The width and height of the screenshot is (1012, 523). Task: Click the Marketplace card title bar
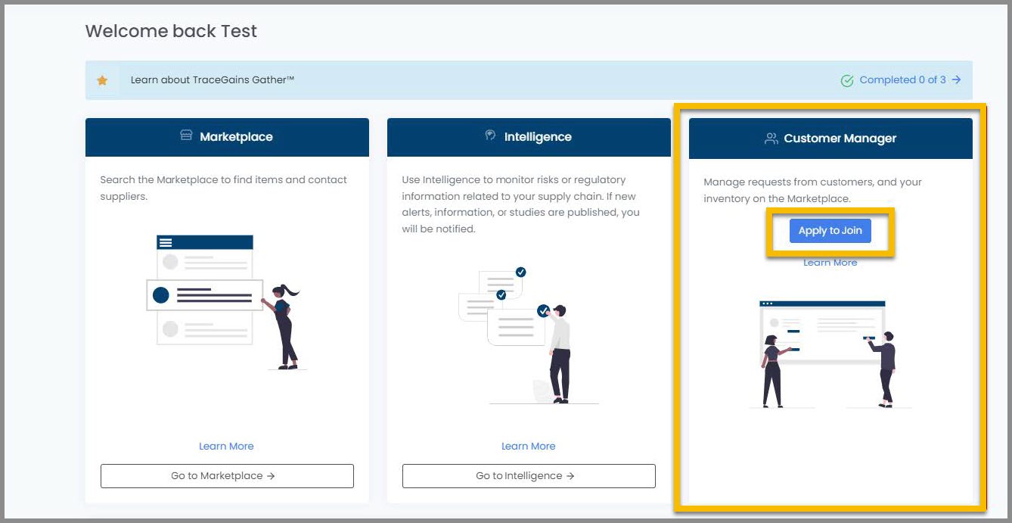(x=226, y=136)
